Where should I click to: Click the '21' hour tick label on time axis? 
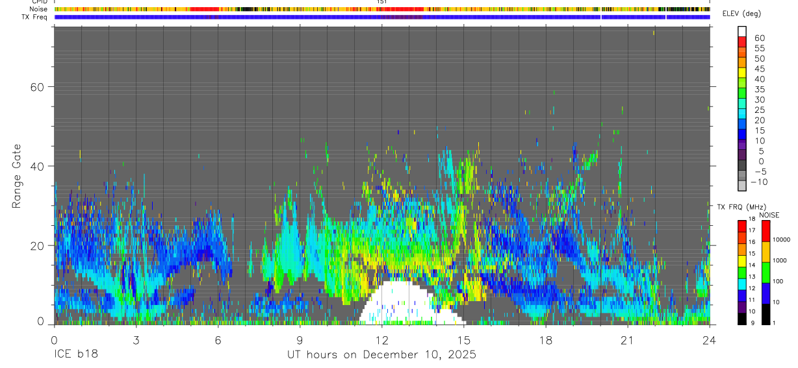[627, 340]
